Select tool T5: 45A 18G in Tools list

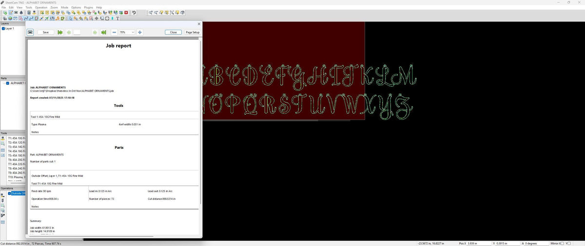[16, 156]
